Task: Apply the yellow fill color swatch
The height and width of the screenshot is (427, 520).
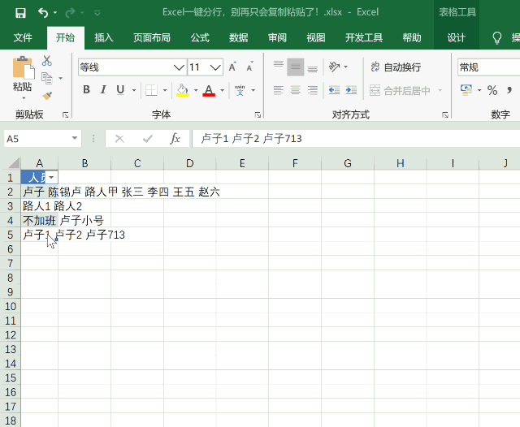Action: tap(182, 90)
